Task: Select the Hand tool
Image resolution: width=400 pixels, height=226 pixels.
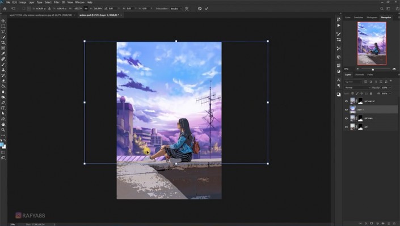Action: click(x=3, y=125)
